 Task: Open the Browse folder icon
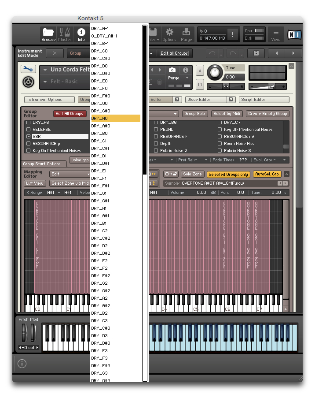click(x=48, y=34)
